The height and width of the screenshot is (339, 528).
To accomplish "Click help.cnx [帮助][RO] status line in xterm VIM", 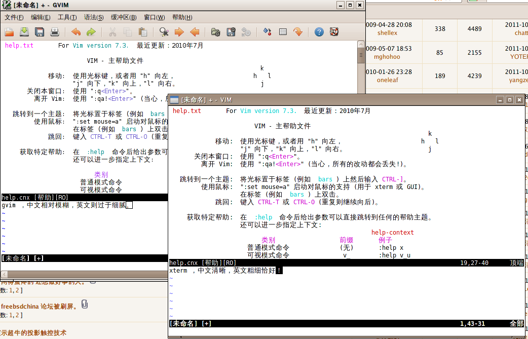I will pos(347,263).
